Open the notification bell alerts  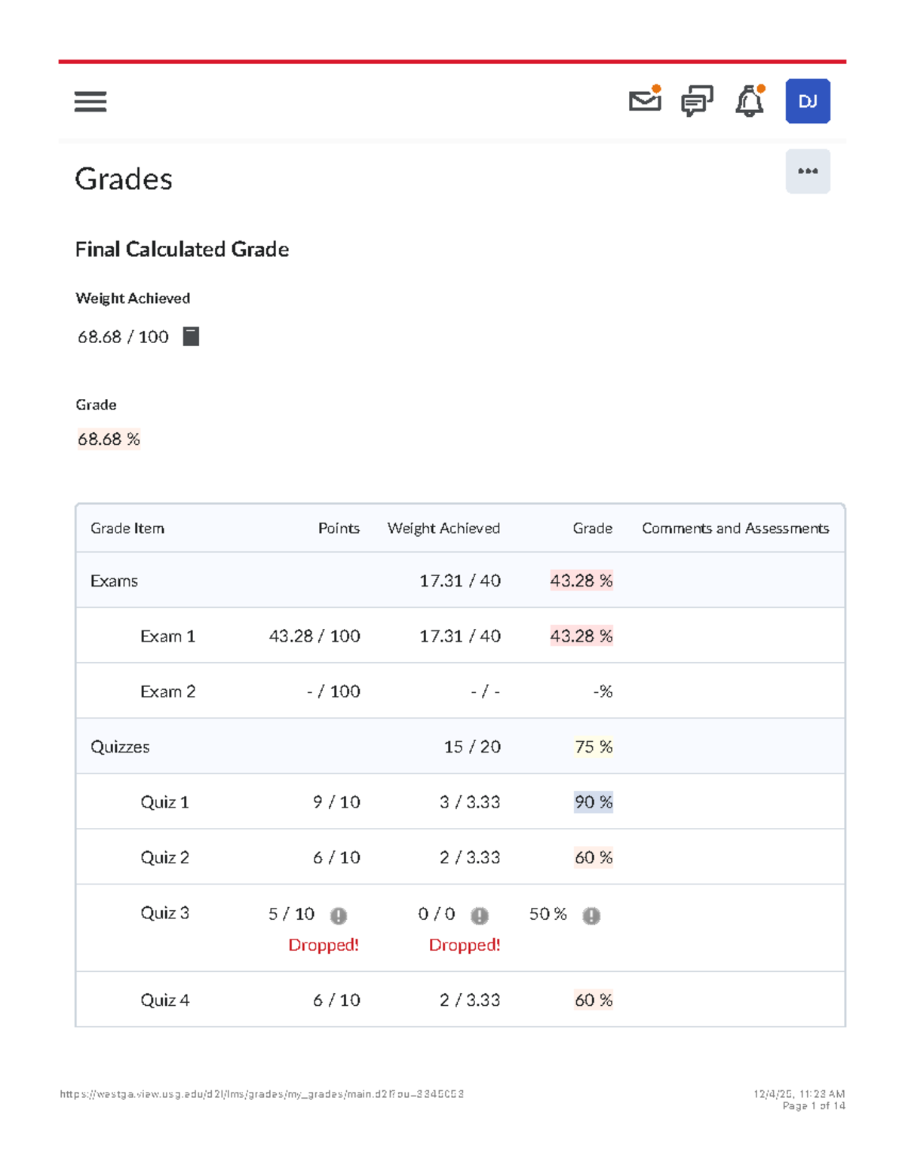(x=750, y=101)
